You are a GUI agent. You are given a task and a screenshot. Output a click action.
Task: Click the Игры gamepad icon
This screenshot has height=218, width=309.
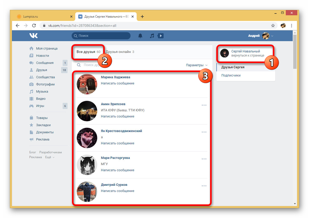click(x=31, y=106)
